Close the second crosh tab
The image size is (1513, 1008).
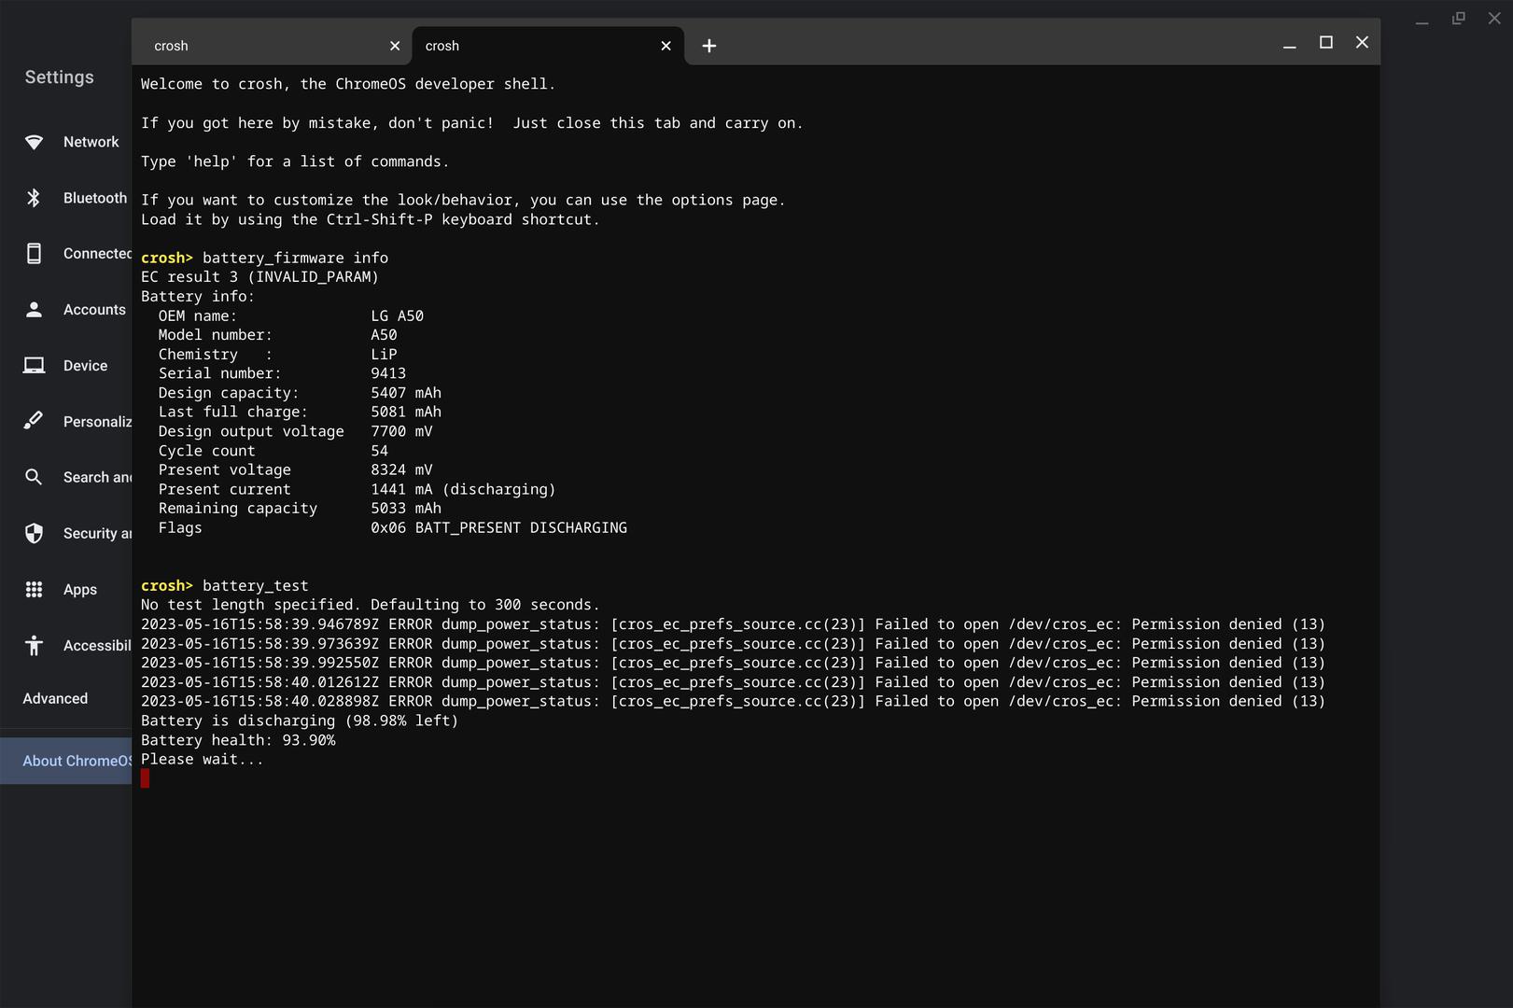pos(665,46)
